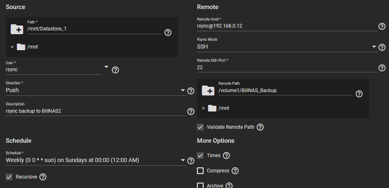Open help for Remote Path field
This screenshot has height=188, width=389.
[x=359, y=94]
